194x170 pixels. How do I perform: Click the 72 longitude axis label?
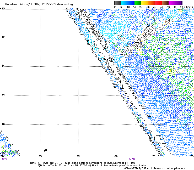[154, 156]
